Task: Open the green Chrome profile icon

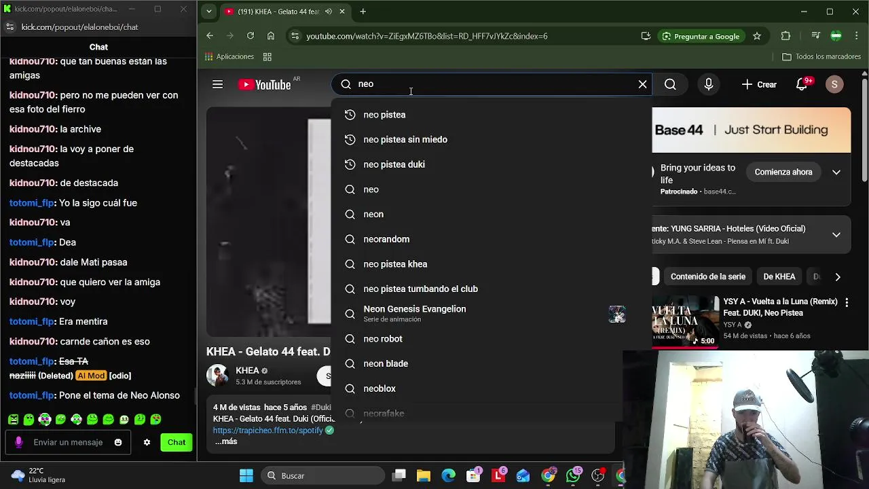Action: coord(836,36)
